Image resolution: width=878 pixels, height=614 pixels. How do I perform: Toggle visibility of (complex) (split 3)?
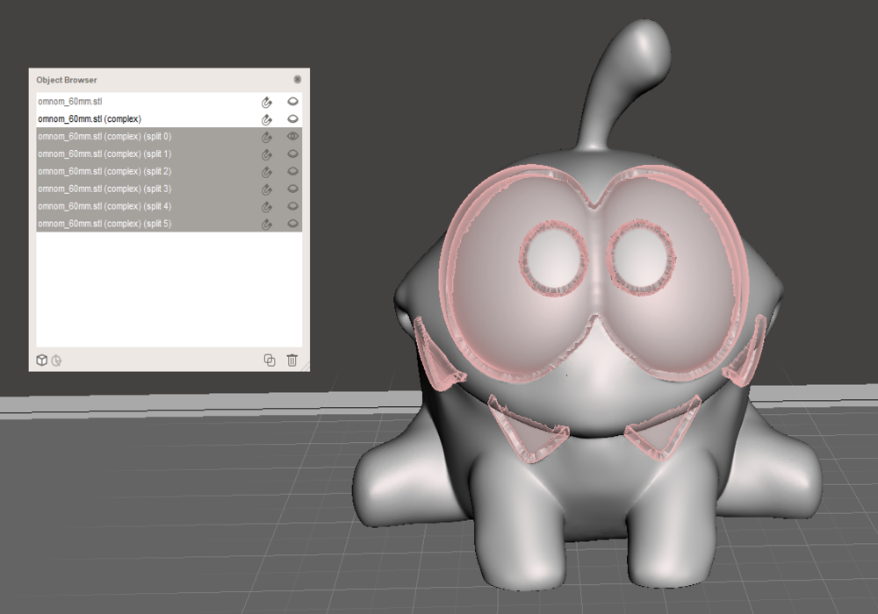[292, 189]
